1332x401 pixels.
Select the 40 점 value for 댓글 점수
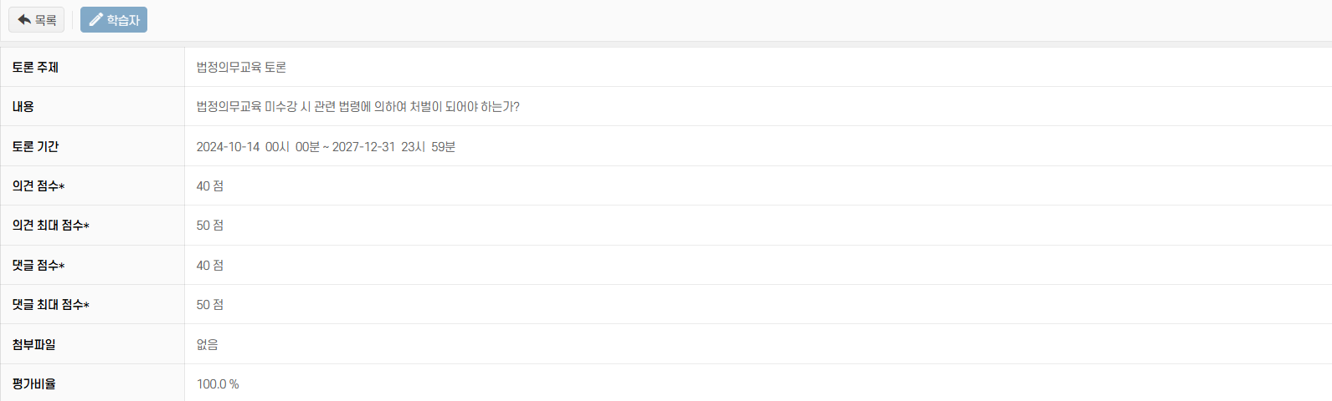click(x=209, y=265)
